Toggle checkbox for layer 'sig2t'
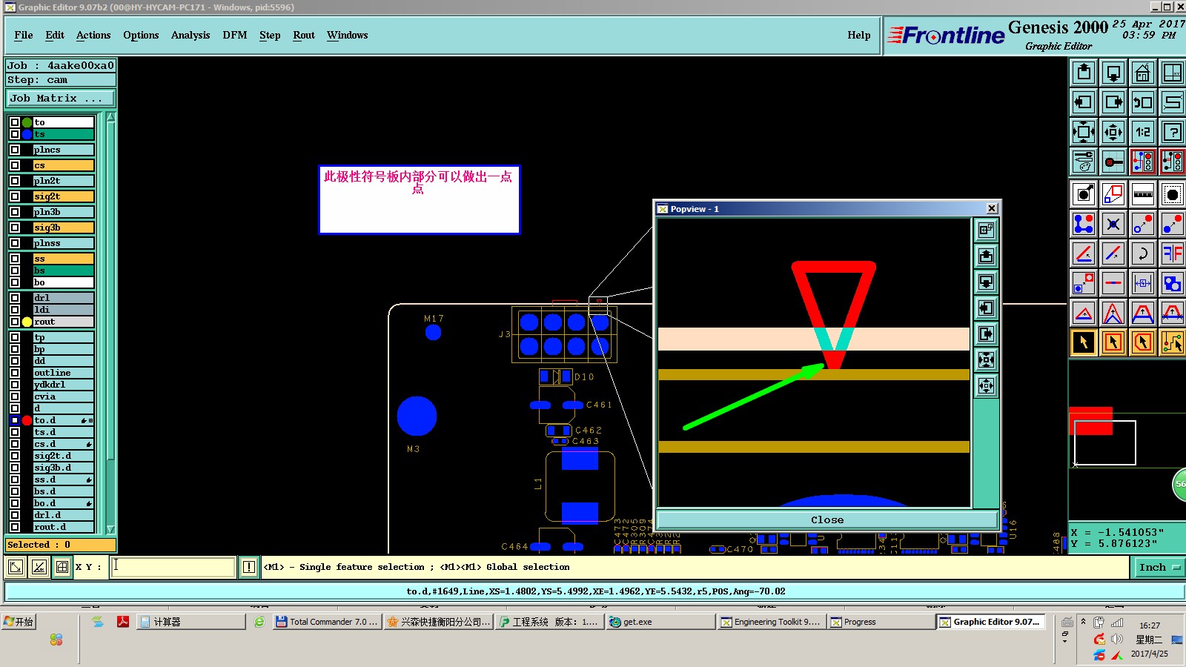Image resolution: width=1186 pixels, height=667 pixels. coord(15,196)
